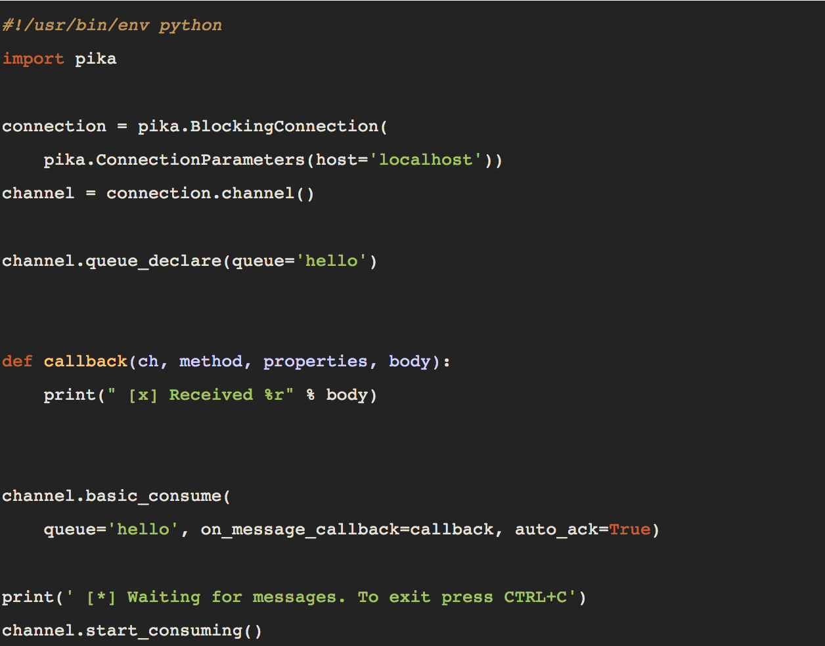This screenshot has height=646, width=825.
Task: Click the start_consuming call on last line
Action: click(167, 630)
